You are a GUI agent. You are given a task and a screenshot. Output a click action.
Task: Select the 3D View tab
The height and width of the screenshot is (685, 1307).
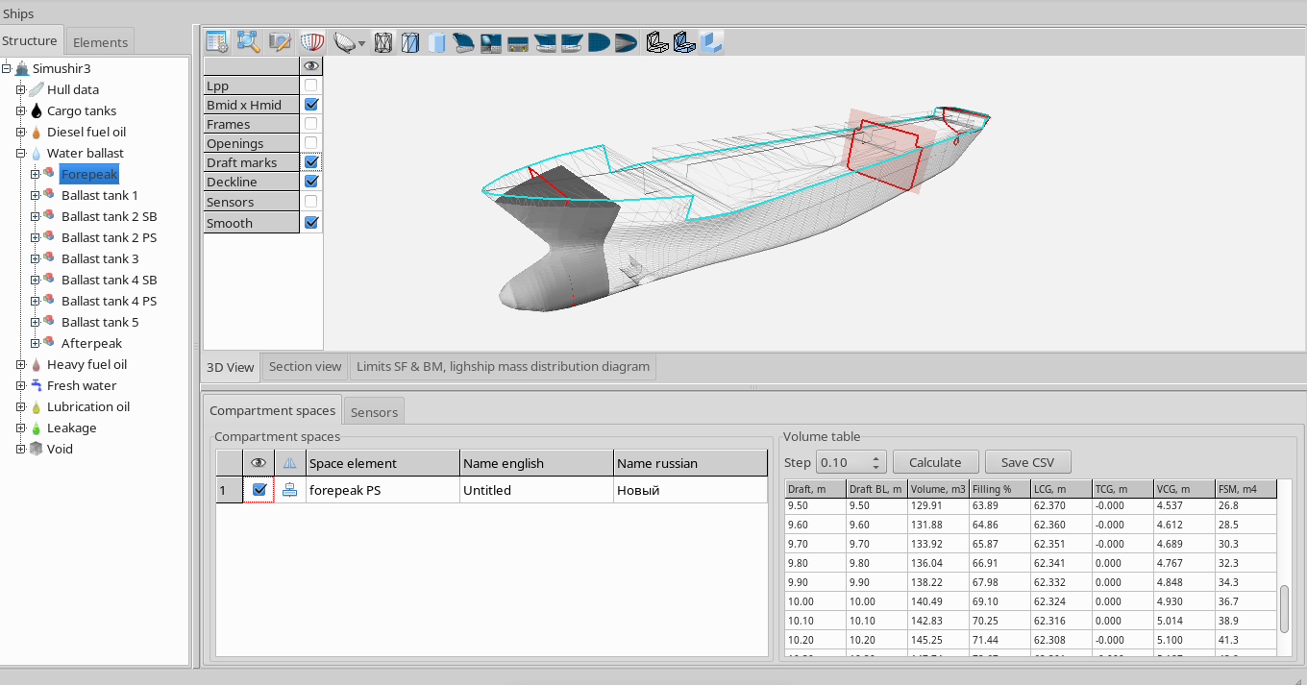point(231,367)
